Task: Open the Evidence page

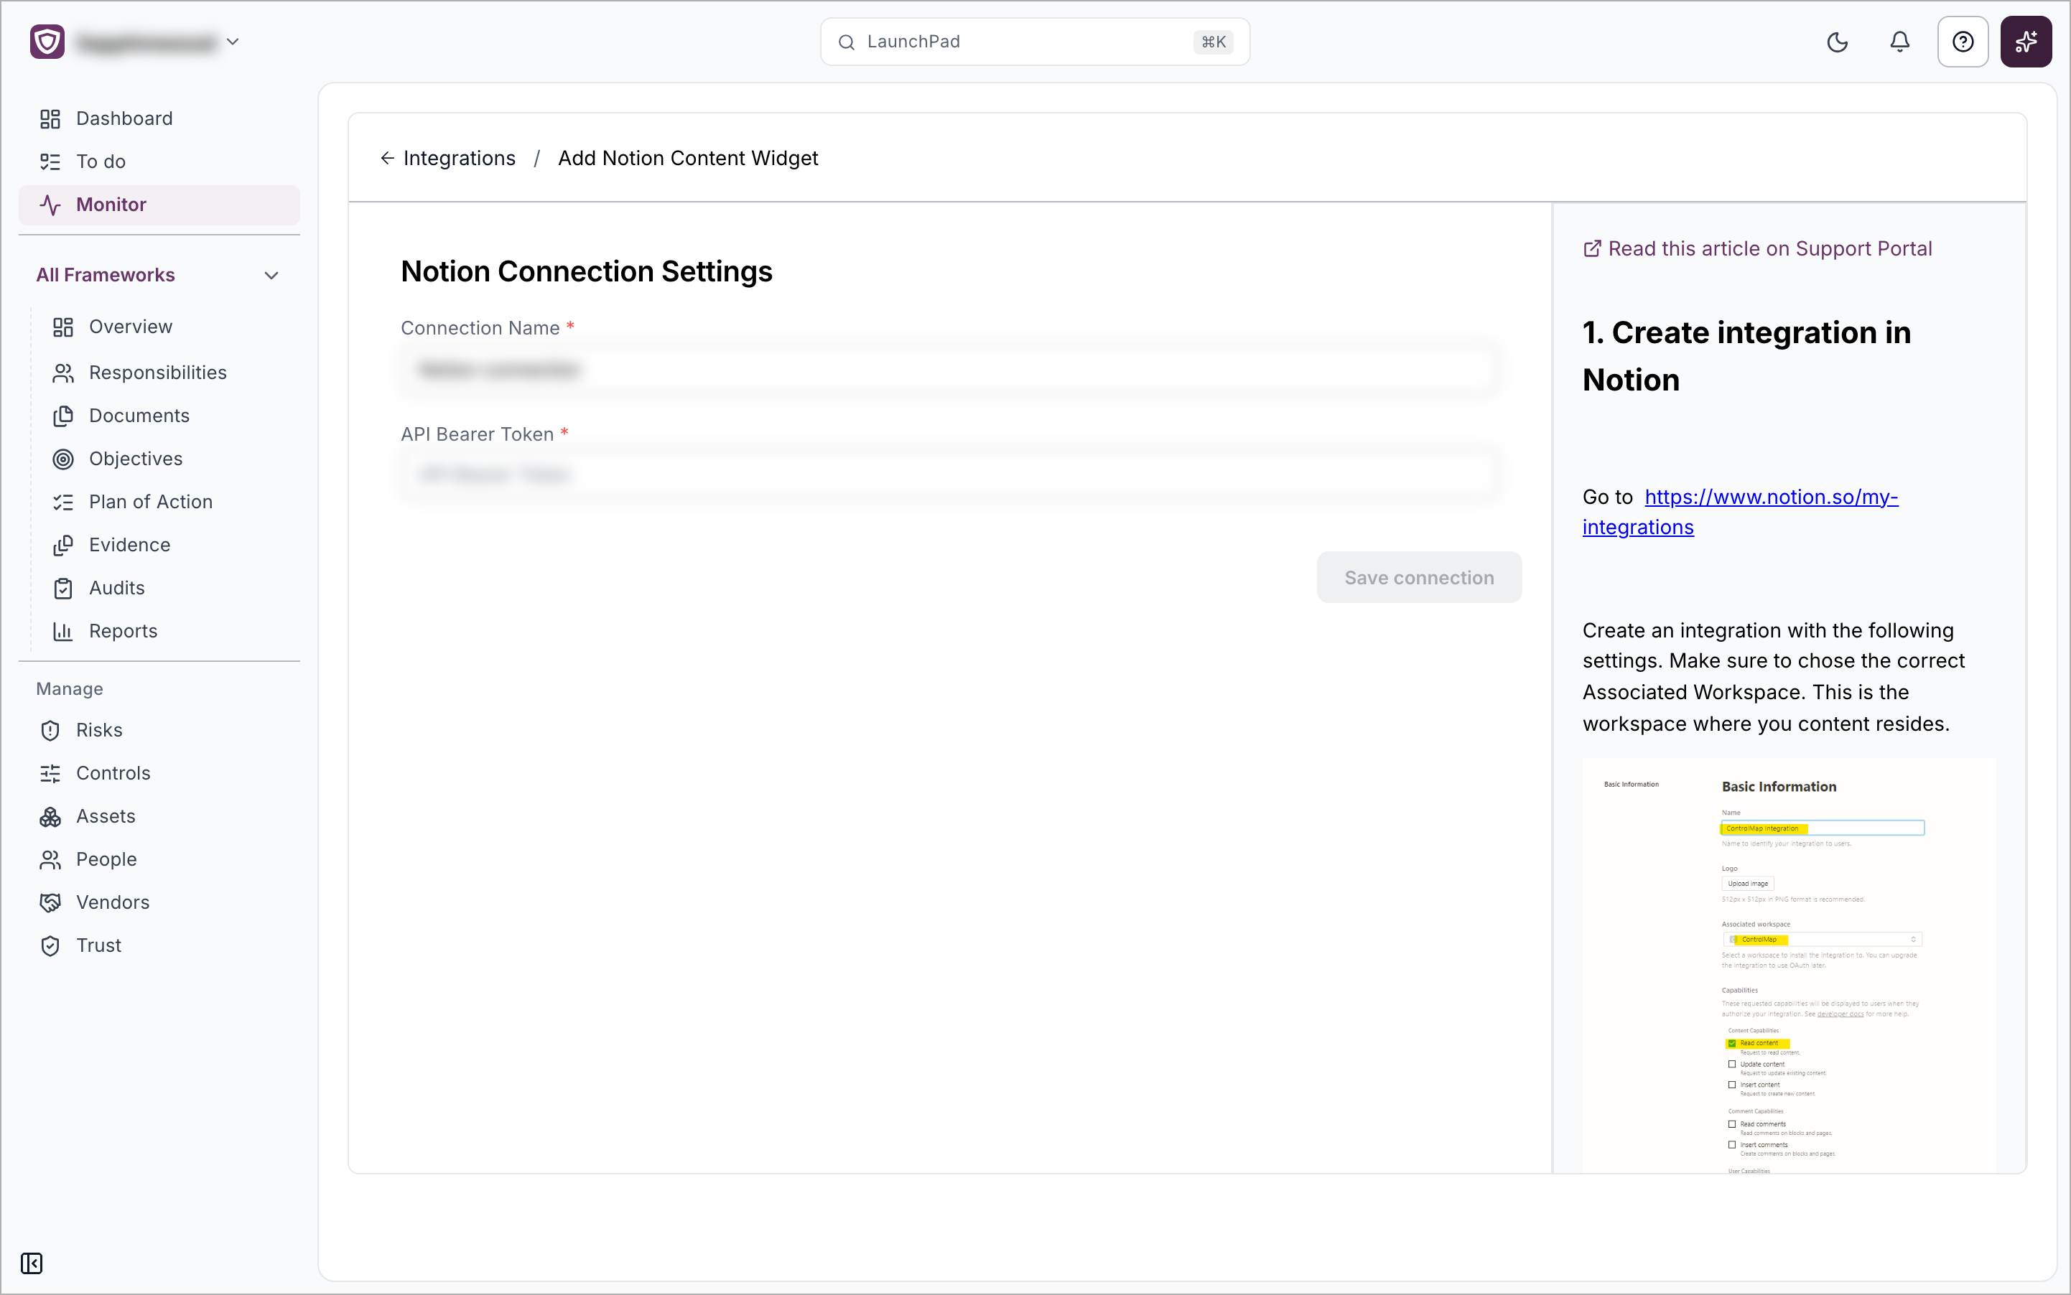Action: (x=129, y=545)
